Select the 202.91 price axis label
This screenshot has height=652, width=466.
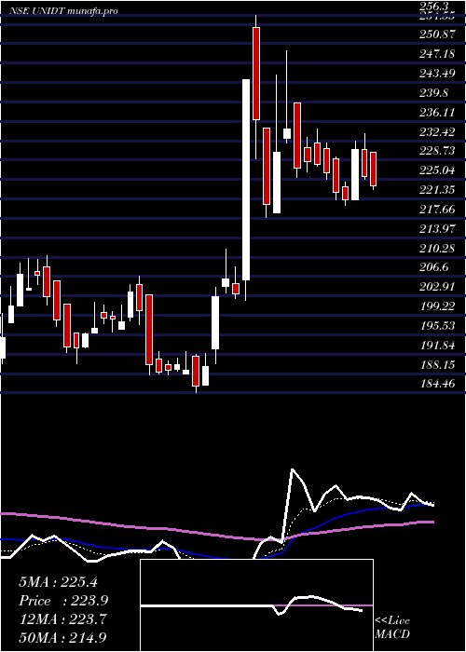pyautogui.click(x=436, y=287)
